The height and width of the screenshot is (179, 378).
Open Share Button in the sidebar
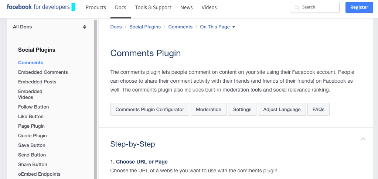pyautogui.click(x=33, y=165)
